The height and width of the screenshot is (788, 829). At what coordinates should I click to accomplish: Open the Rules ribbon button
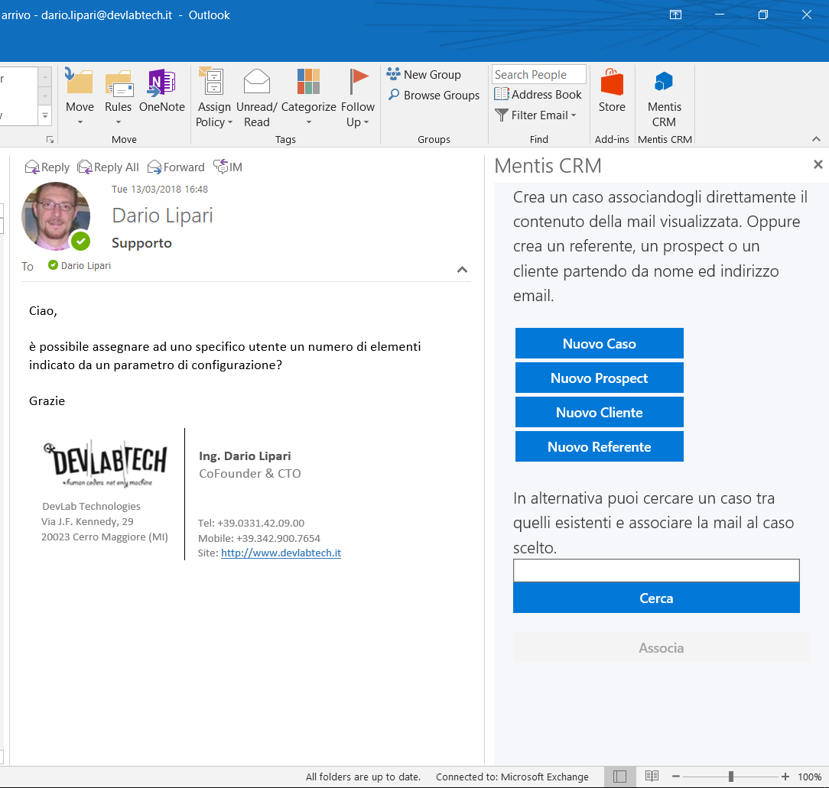pos(118,97)
